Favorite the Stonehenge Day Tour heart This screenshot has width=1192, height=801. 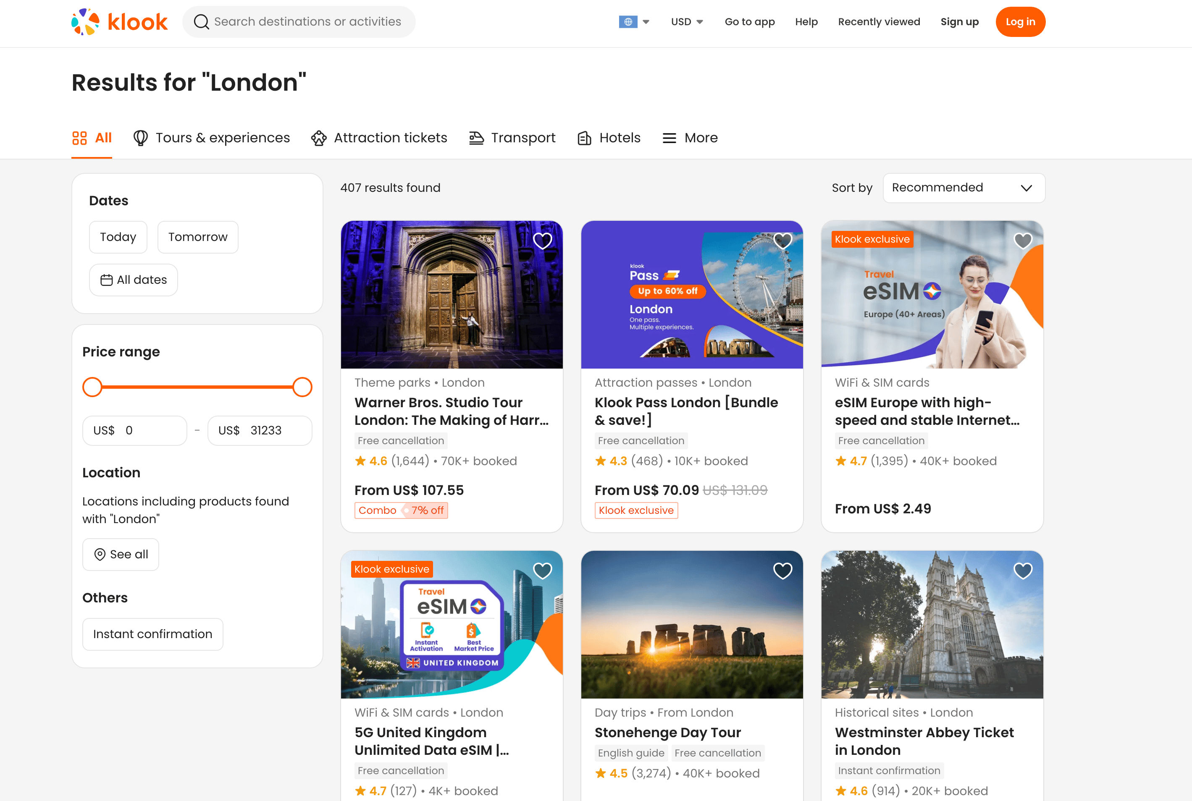(782, 571)
